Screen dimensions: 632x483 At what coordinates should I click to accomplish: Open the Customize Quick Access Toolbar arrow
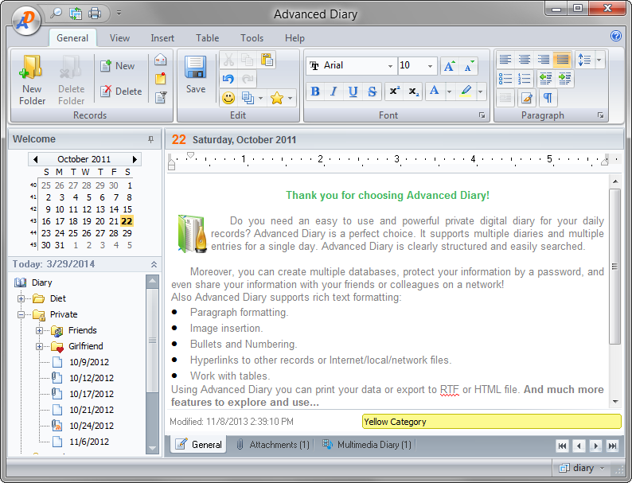119,13
